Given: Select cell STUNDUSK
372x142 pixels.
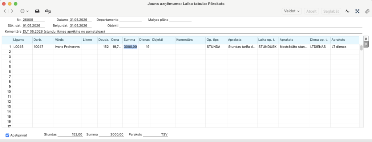Looking at the screenshot, I should coord(268,47).
